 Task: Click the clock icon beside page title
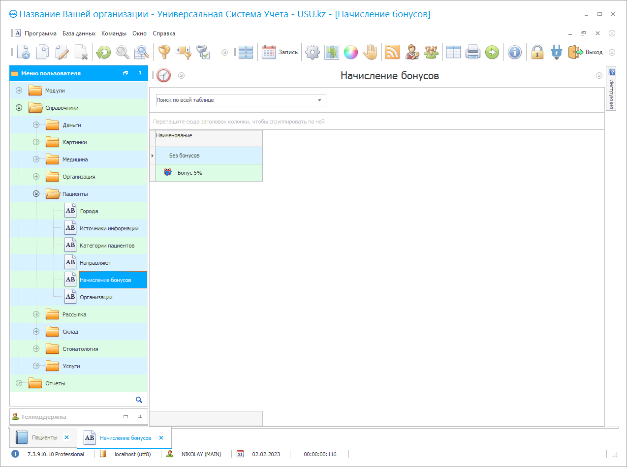164,76
